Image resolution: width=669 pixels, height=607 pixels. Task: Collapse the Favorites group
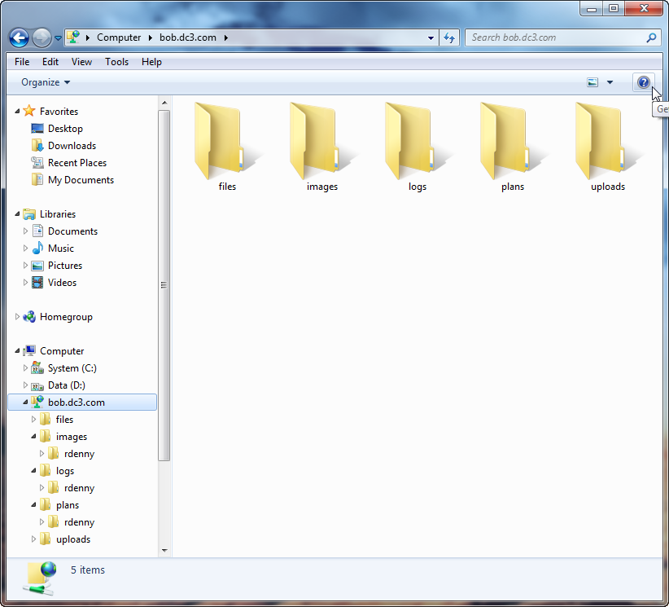click(17, 112)
